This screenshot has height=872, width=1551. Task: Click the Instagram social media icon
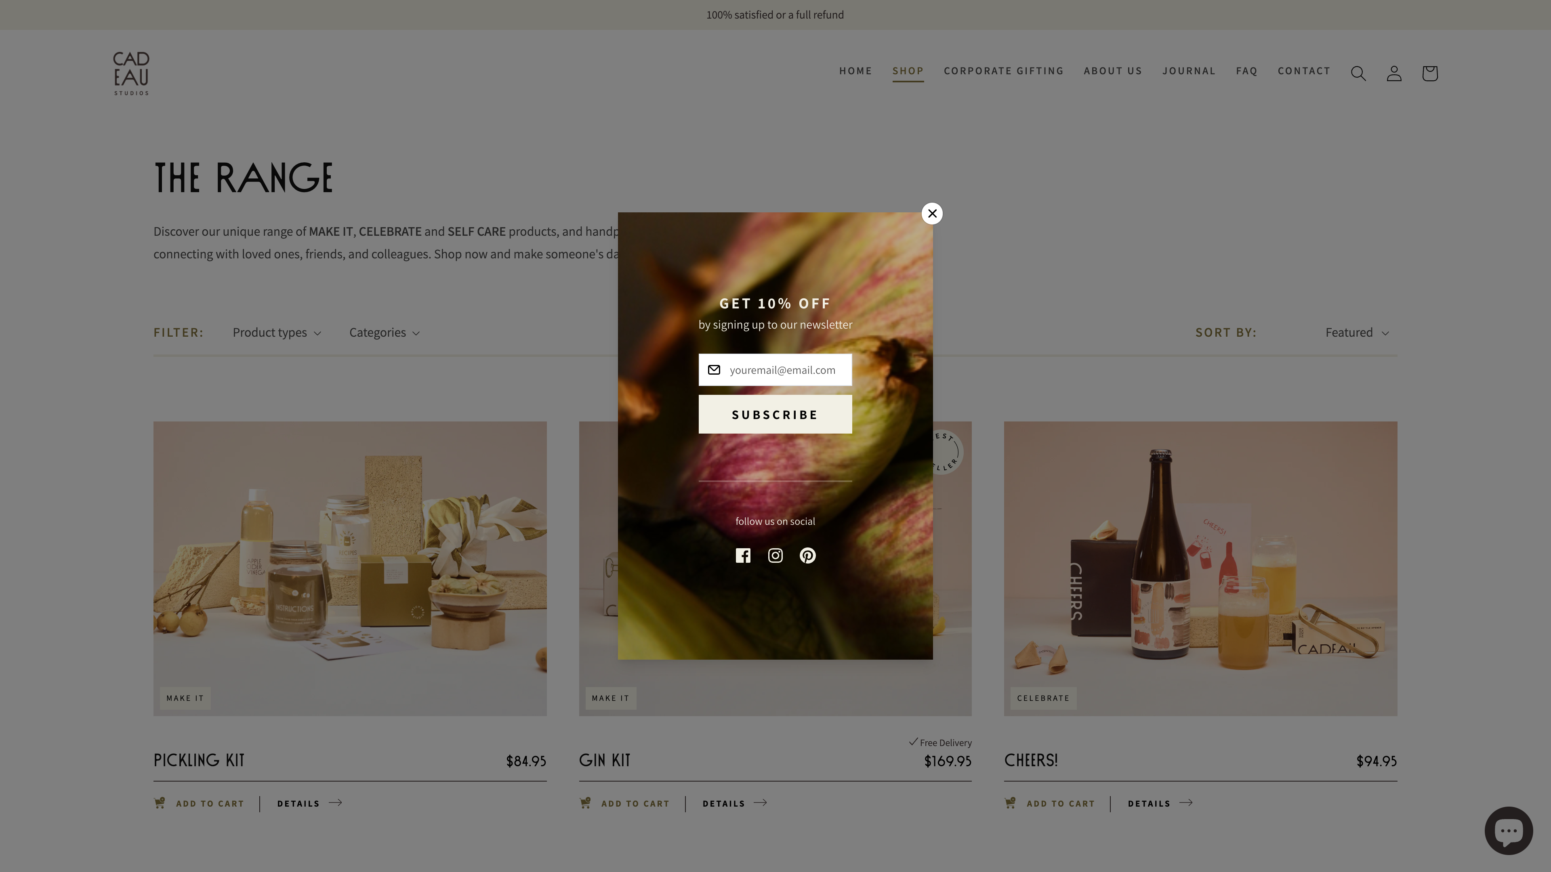[775, 555]
